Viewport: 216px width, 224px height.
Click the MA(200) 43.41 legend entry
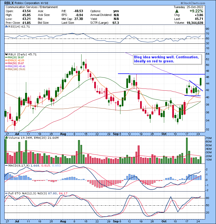click(x=15, y=66)
